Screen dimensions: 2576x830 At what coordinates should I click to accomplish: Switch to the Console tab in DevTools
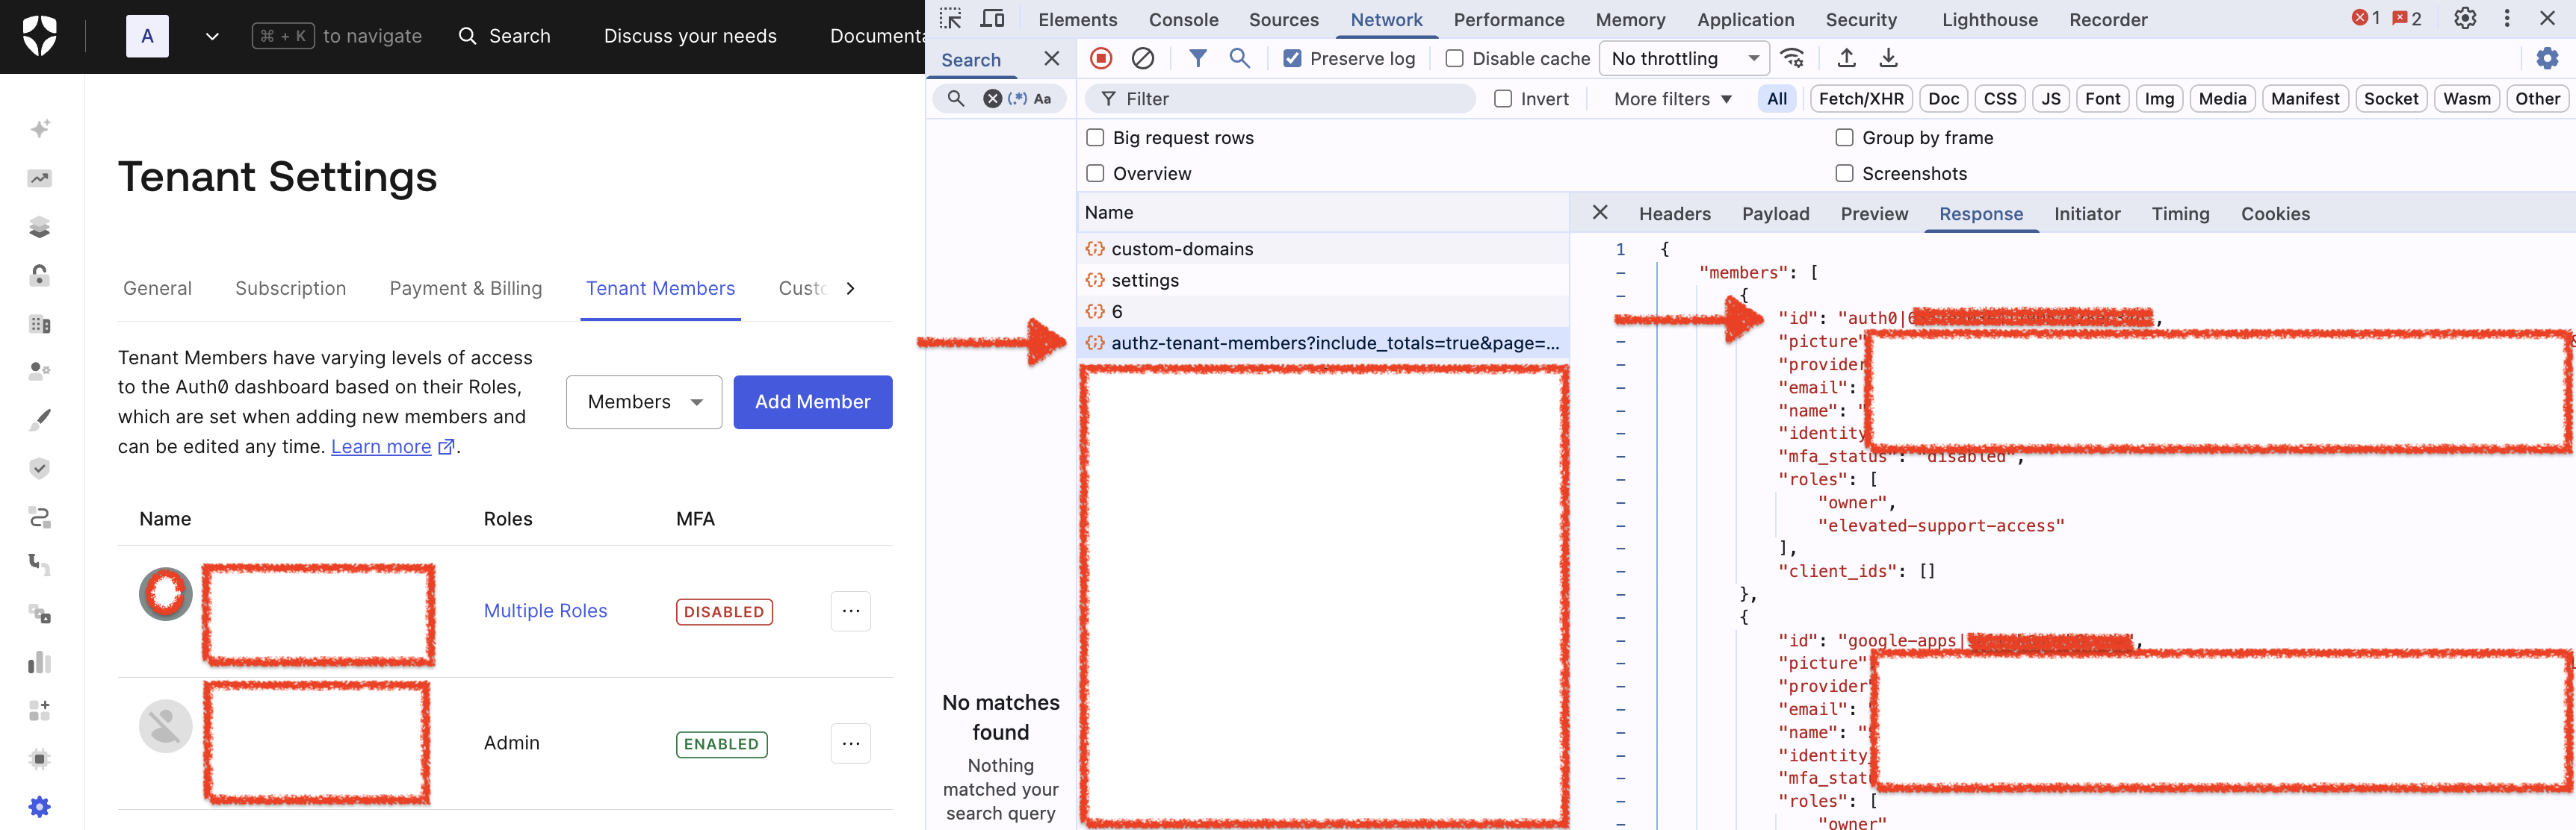tap(1183, 20)
